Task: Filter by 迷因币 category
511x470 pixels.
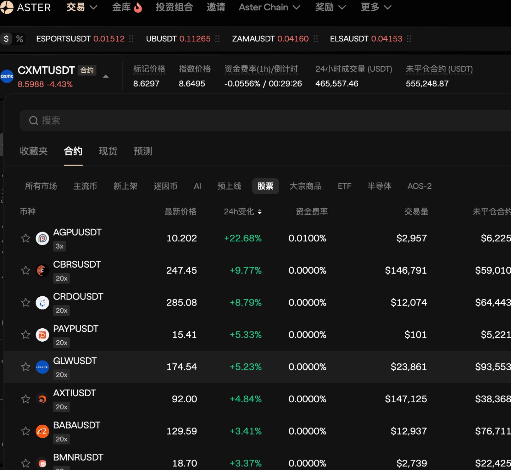Action: tap(166, 186)
